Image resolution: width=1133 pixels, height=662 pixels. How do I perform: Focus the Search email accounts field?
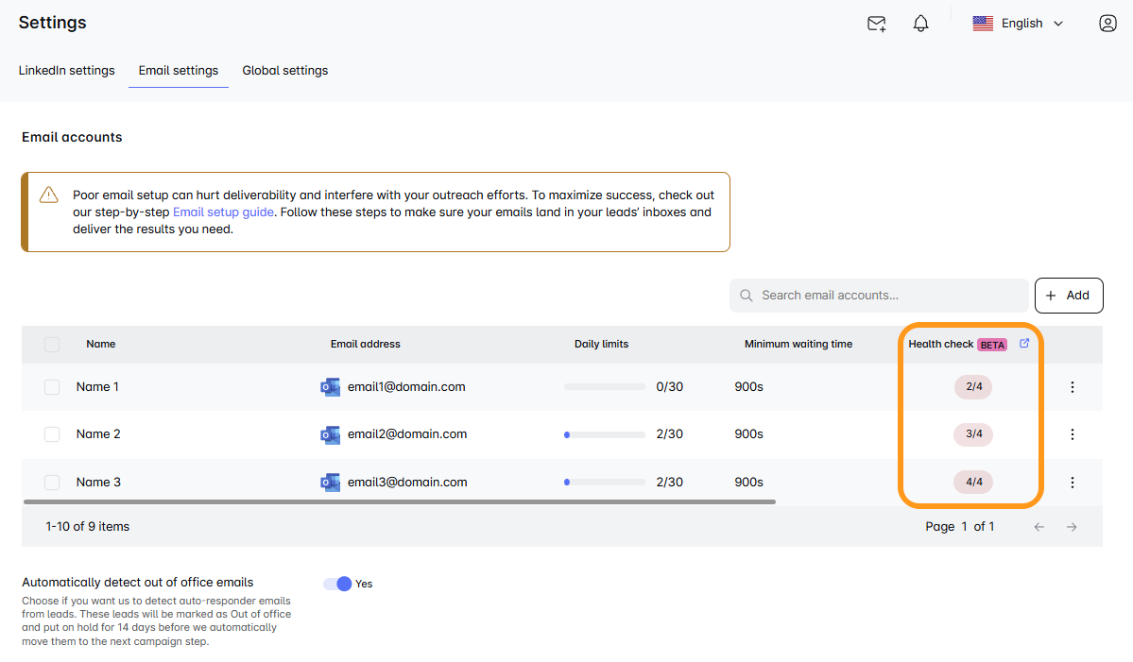(x=888, y=296)
